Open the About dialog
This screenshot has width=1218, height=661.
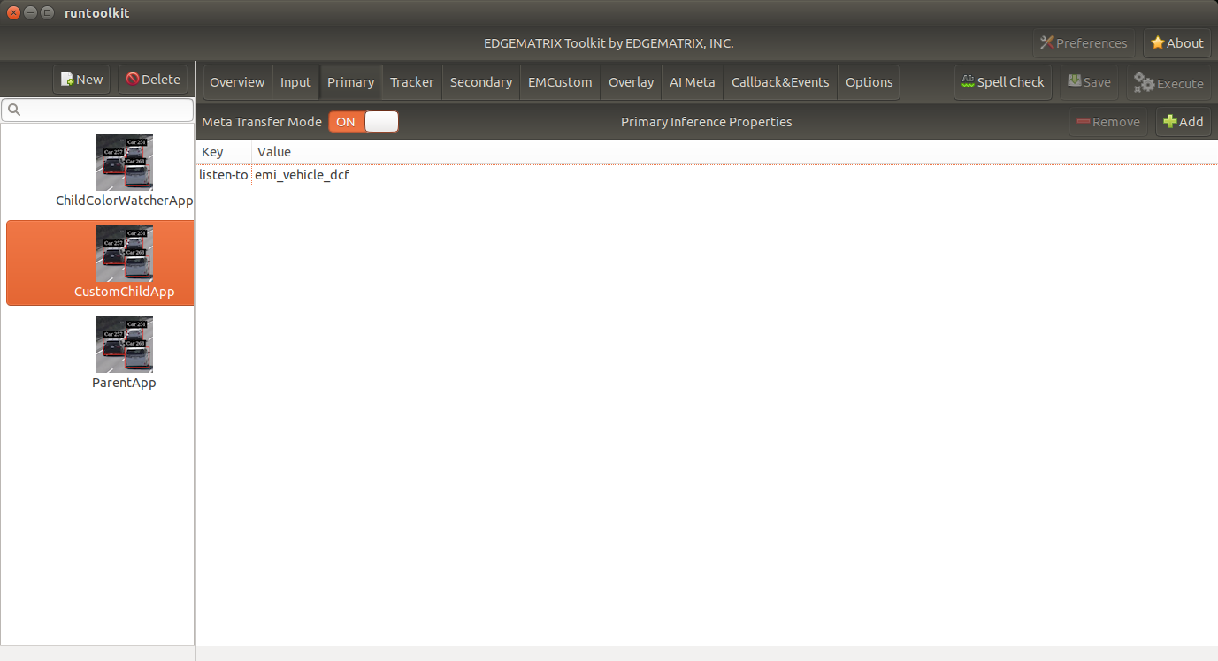pyautogui.click(x=1177, y=43)
